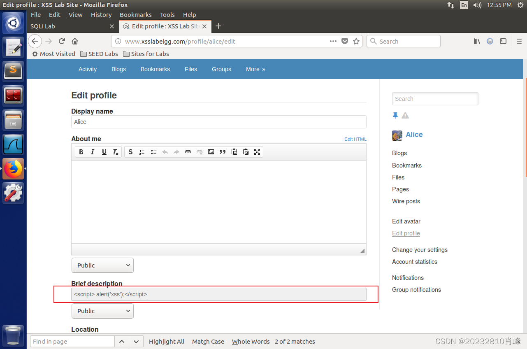Expand the More » navigation menu

255,69
